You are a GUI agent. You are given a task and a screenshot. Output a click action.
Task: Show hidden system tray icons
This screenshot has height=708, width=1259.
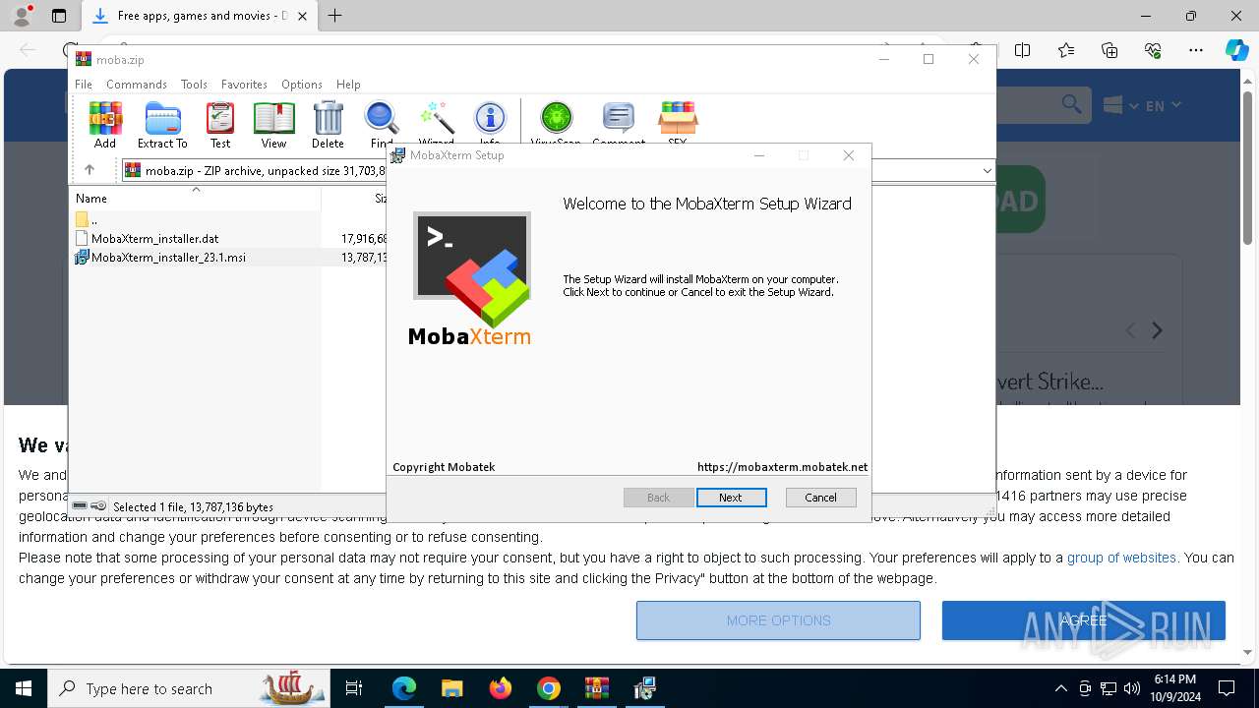pyautogui.click(x=1060, y=688)
